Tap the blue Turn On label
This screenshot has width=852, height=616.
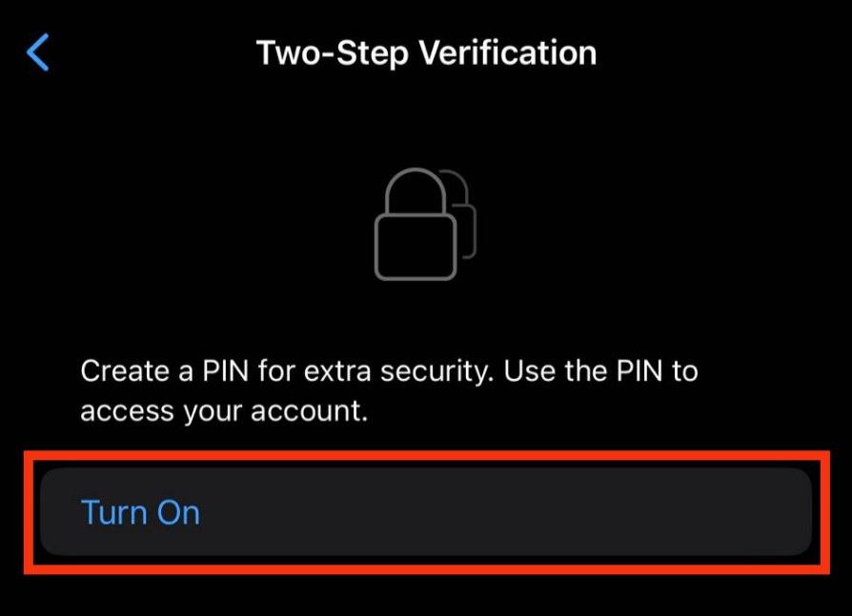(x=140, y=512)
